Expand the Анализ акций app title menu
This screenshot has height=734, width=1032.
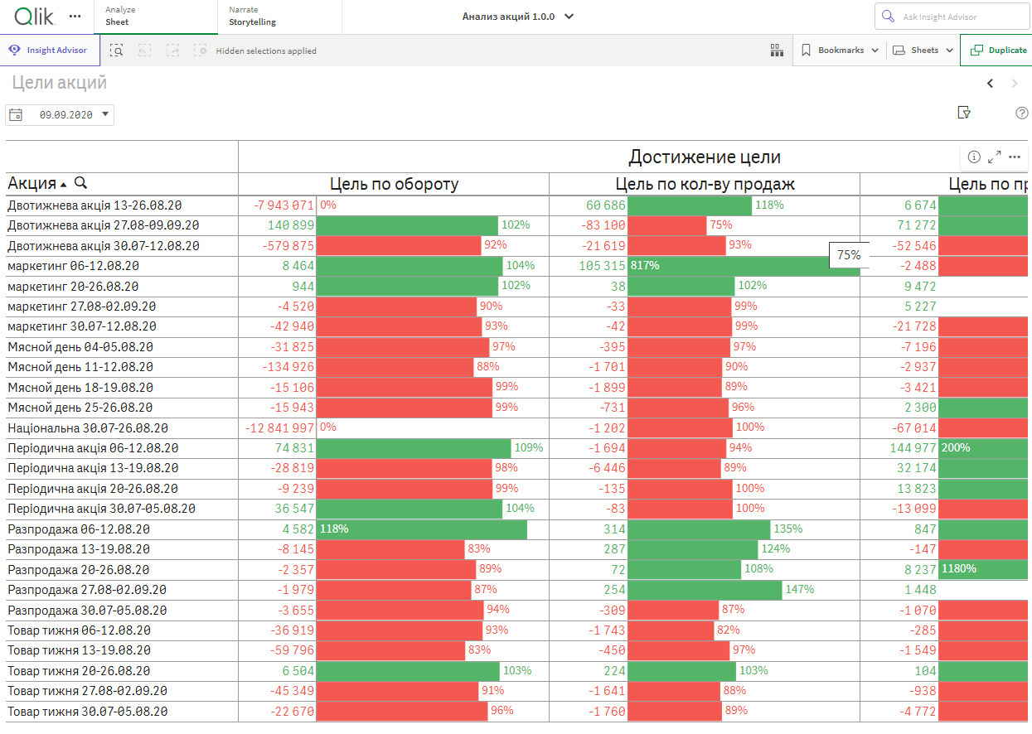coord(518,17)
